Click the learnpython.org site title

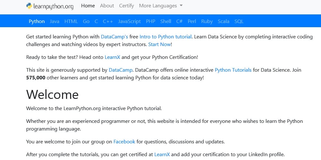[x=53, y=6]
